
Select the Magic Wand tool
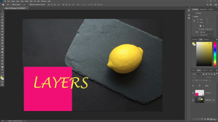(x=2, y=20)
